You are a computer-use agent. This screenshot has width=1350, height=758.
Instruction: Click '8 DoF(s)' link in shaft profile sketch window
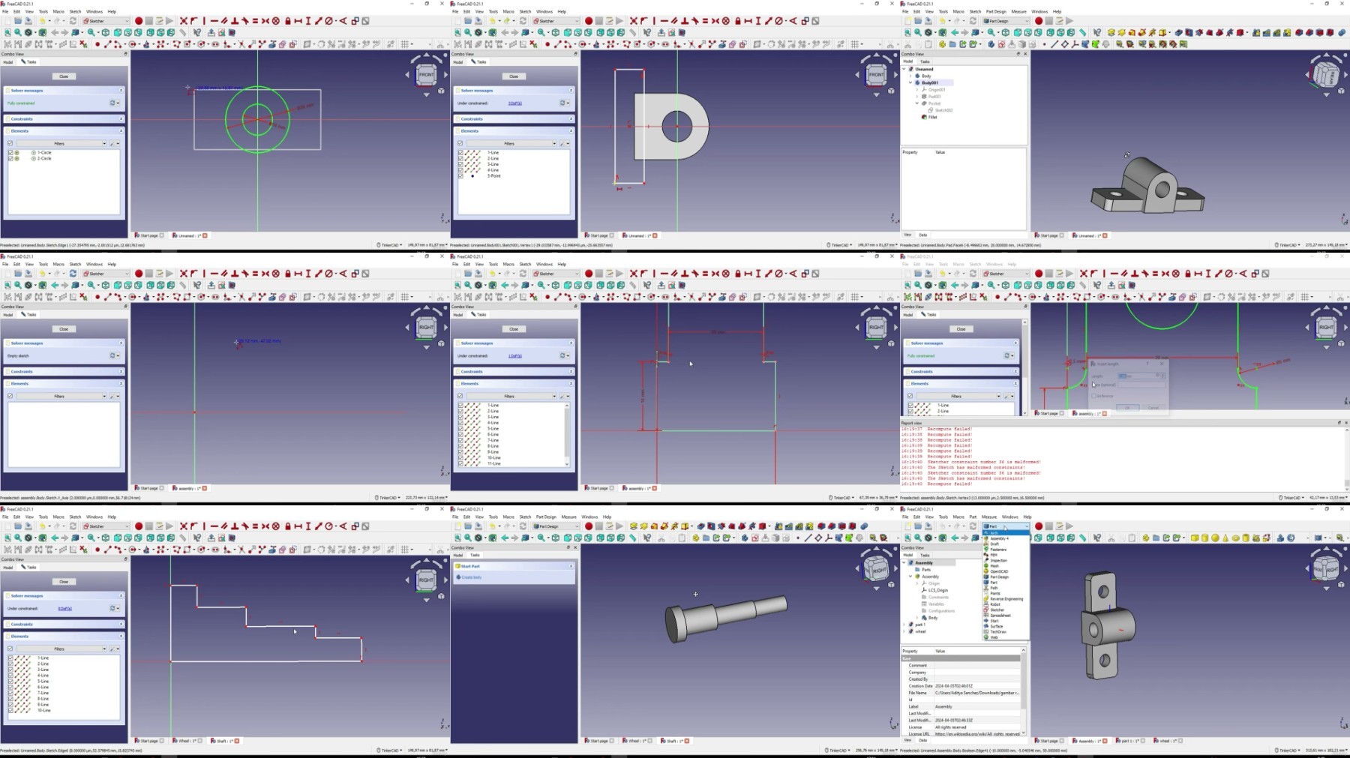tap(64, 608)
